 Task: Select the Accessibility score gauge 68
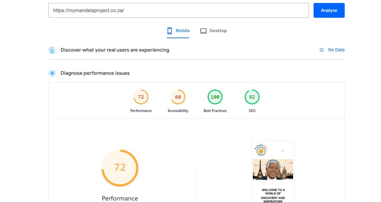(x=178, y=97)
